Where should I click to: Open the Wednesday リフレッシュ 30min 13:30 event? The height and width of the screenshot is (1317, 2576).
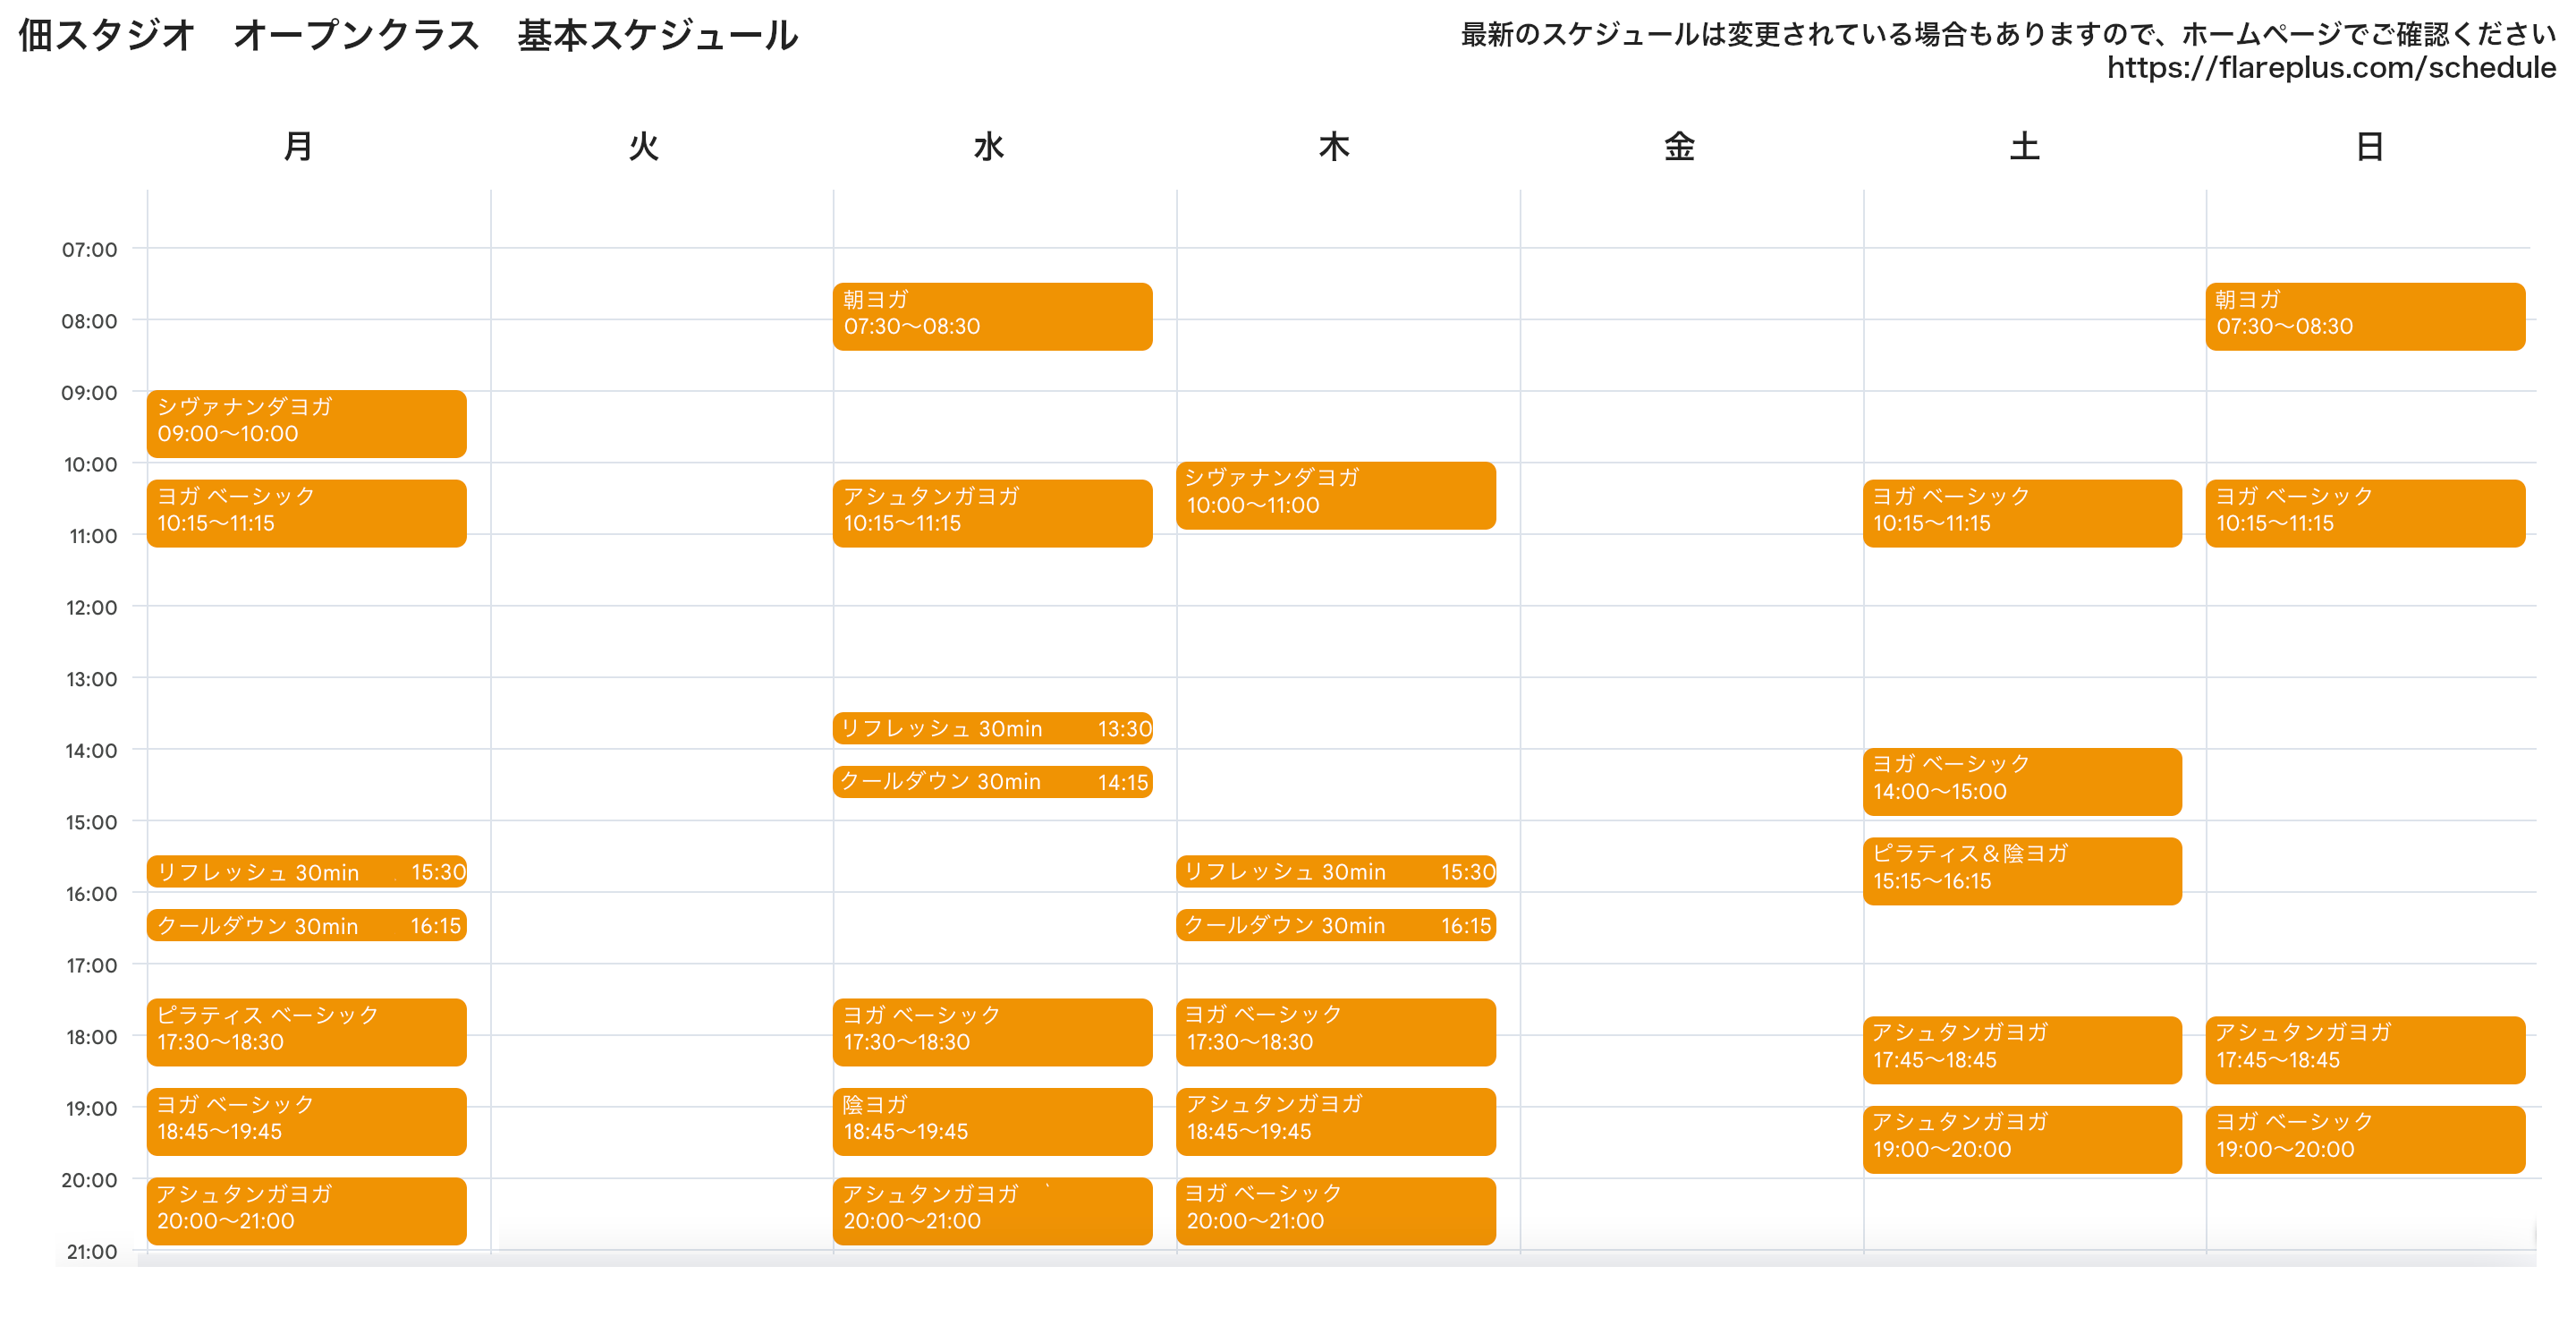pyautogui.click(x=992, y=728)
